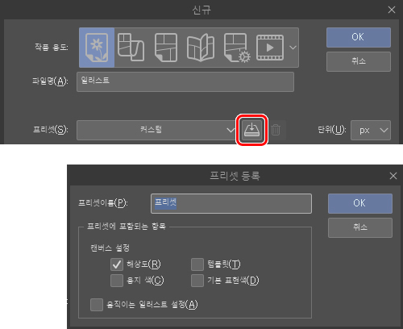This screenshot has width=403, height=329.
Task: Select the Fanzine booklet work purpose icon
Action: [x=201, y=48]
